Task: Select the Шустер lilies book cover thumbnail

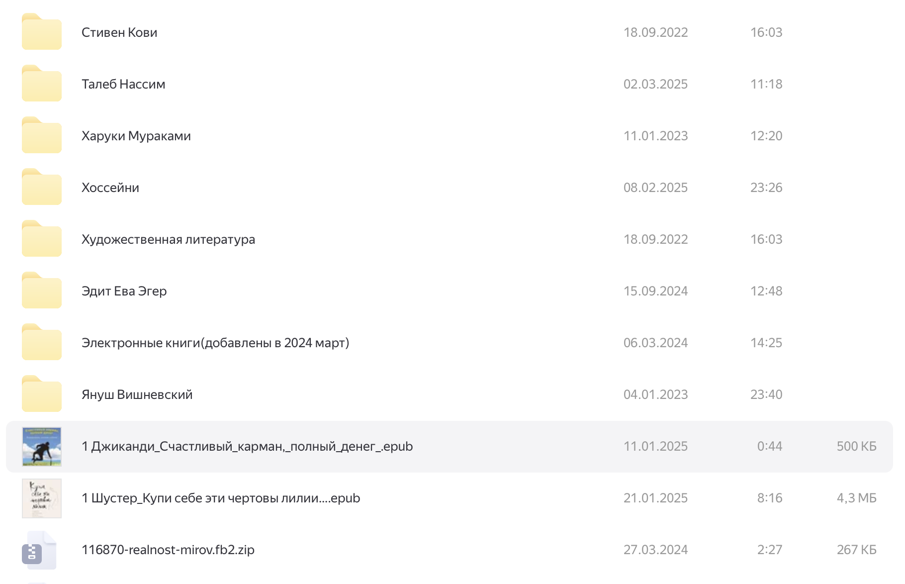Action: [42, 498]
